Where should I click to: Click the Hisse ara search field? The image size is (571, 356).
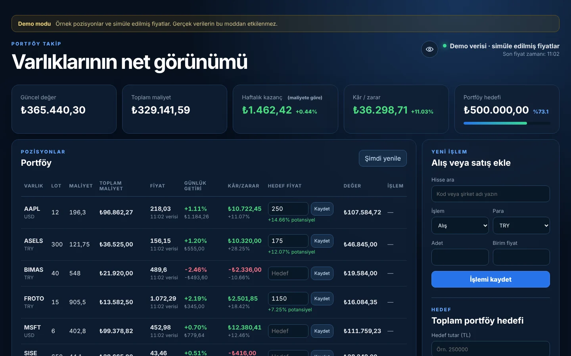tap(491, 194)
